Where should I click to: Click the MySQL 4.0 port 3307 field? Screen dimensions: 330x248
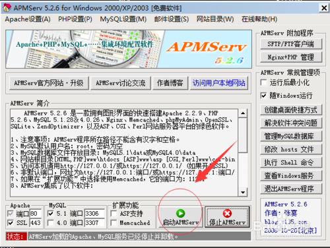pyautogui.click(x=94, y=223)
